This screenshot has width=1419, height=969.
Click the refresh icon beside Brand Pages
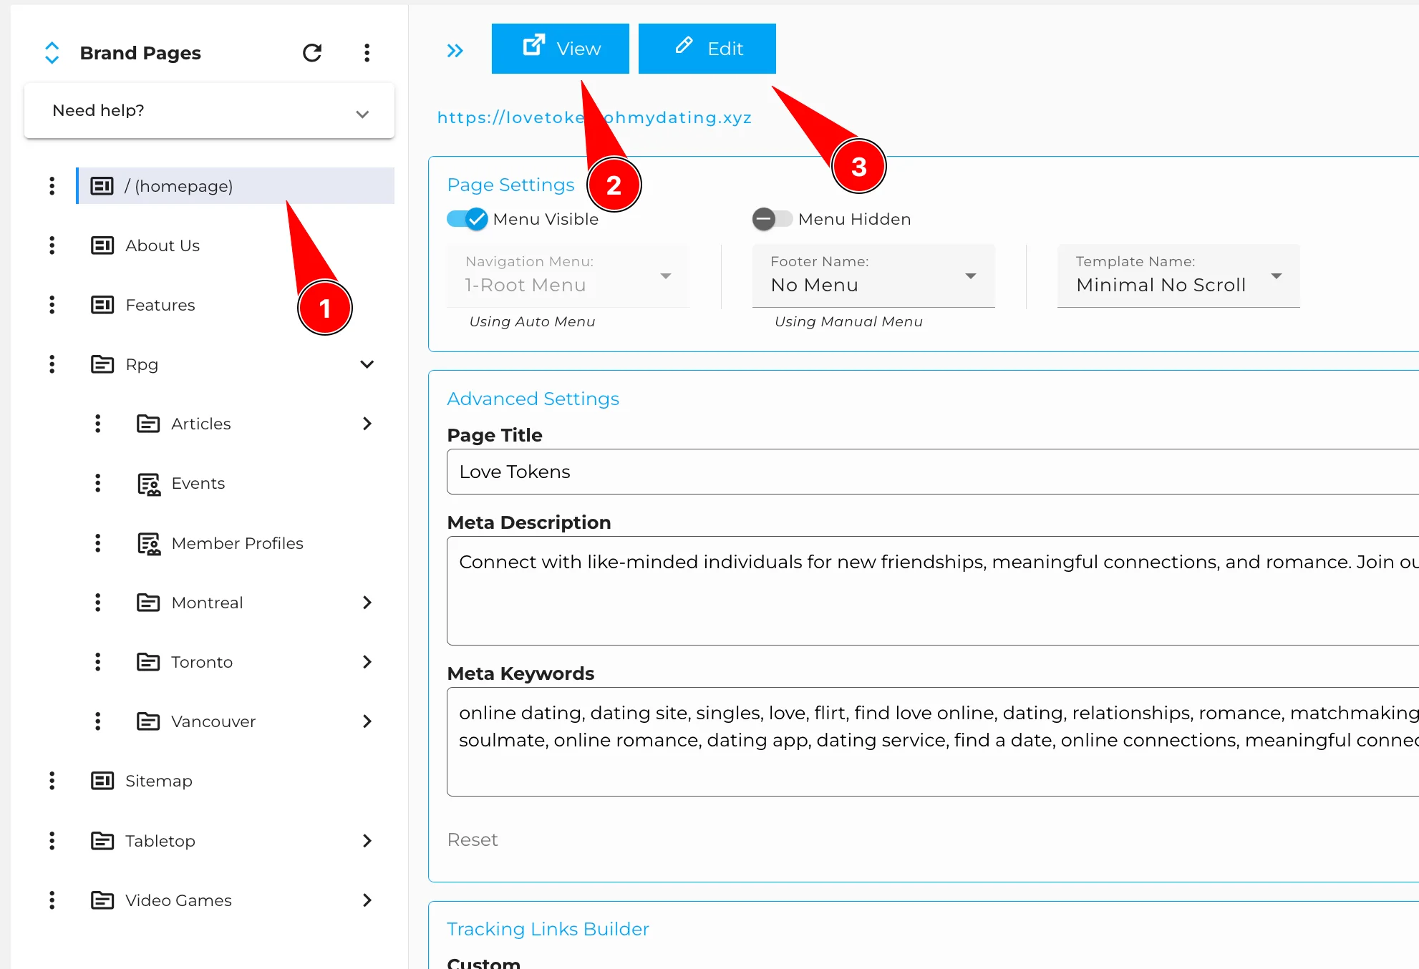(x=312, y=53)
